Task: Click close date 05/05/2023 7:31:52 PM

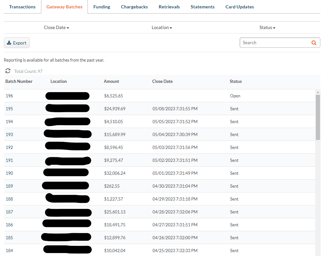Action: coord(175,122)
